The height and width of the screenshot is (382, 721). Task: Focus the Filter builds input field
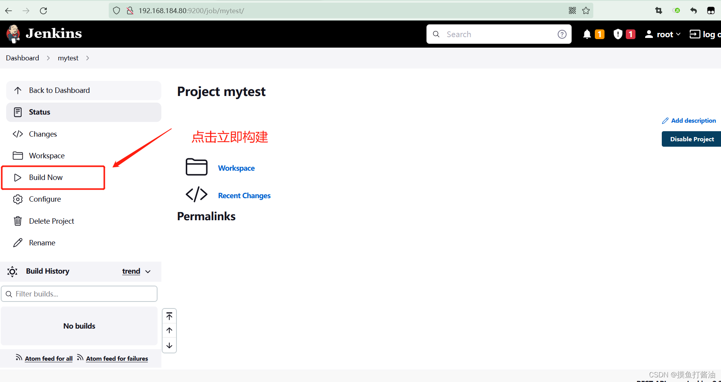tap(79, 294)
